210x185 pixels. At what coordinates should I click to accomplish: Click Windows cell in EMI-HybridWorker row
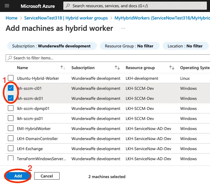[188, 128]
